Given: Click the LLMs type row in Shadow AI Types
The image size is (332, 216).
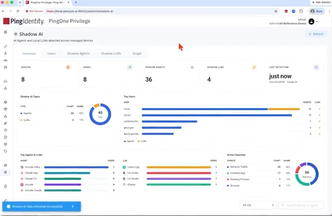Looking at the screenshot, I should 52,120.
